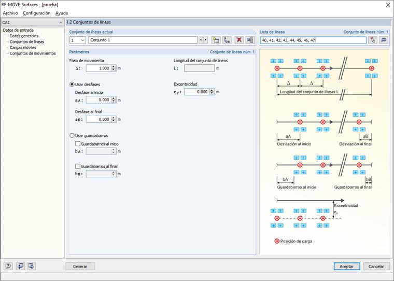Click the pick lines graphically icon beside Conjunto 1
Screen dimensions: 394x281
click(x=227, y=40)
